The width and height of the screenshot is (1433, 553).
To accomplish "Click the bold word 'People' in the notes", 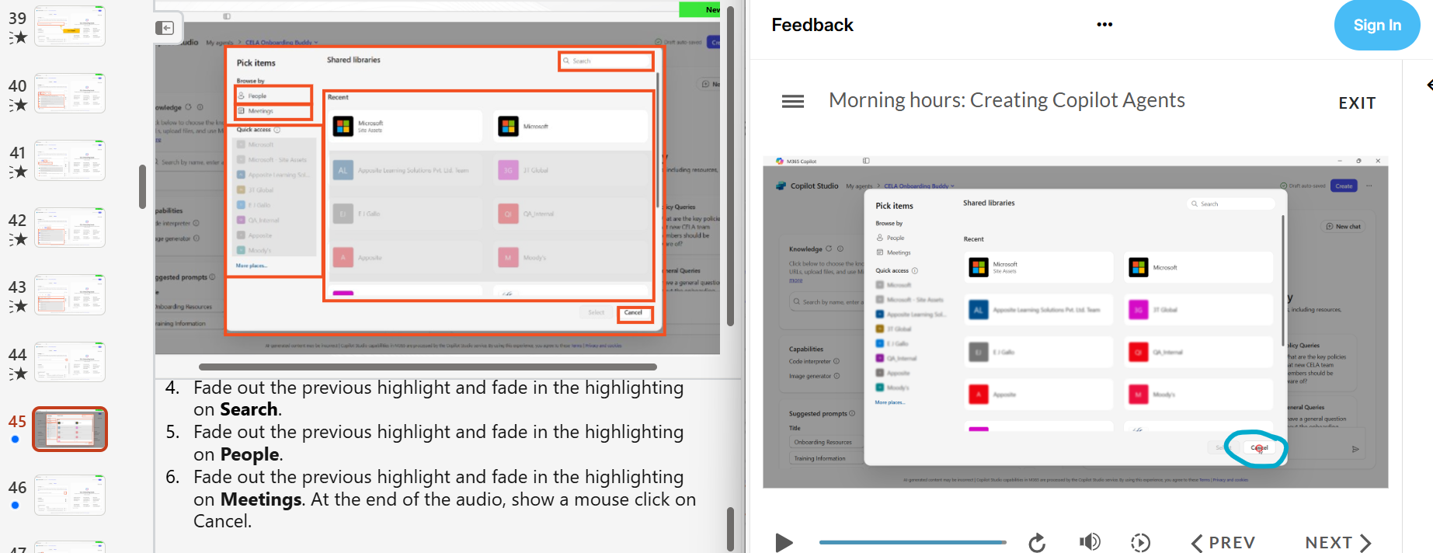I will point(249,454).
